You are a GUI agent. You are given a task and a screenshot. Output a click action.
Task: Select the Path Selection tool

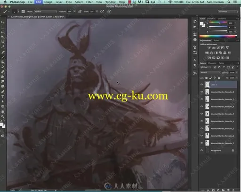click(3, 101)
